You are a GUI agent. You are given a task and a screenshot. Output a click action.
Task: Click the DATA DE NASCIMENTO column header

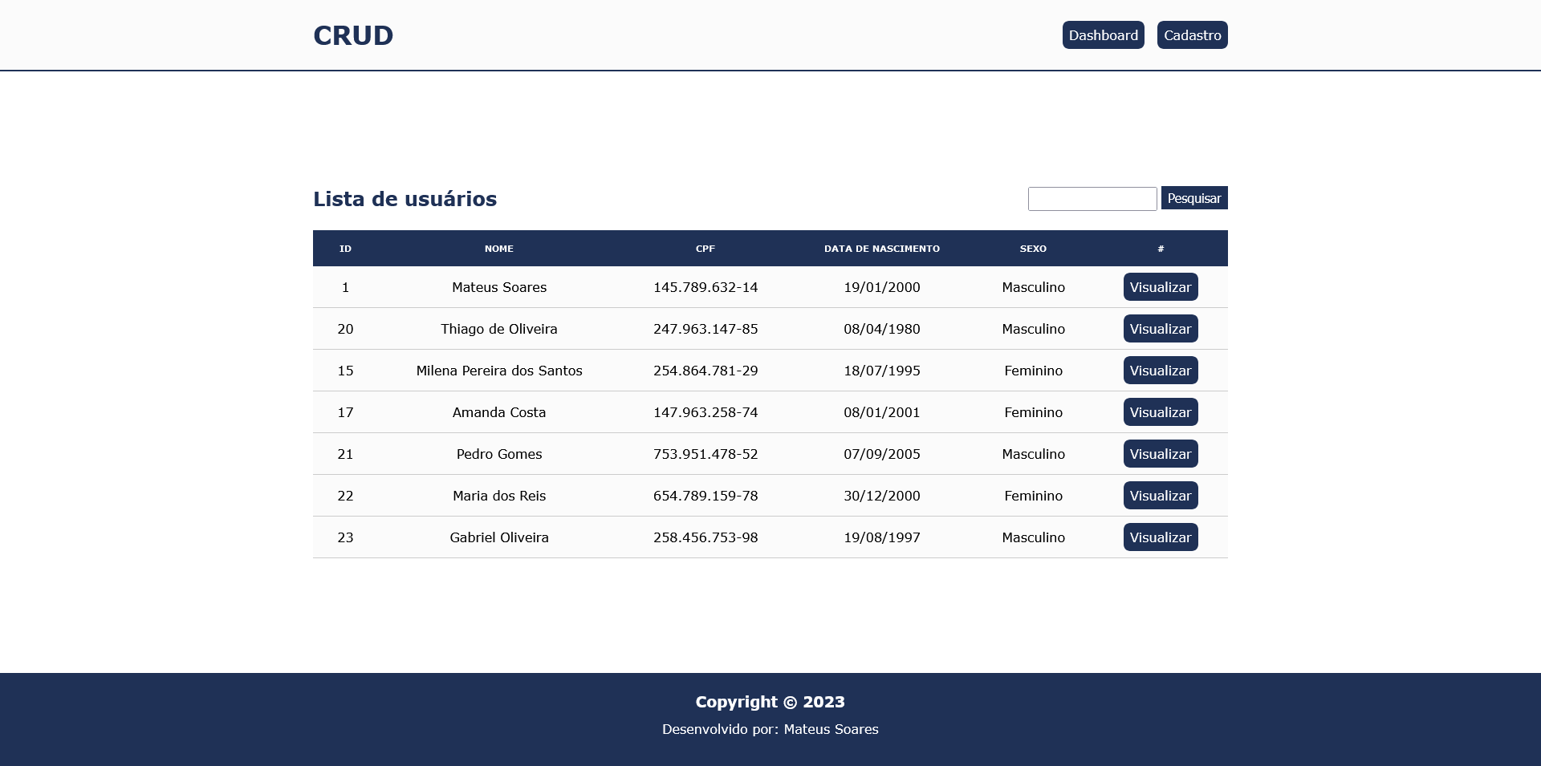pos(882,249)
